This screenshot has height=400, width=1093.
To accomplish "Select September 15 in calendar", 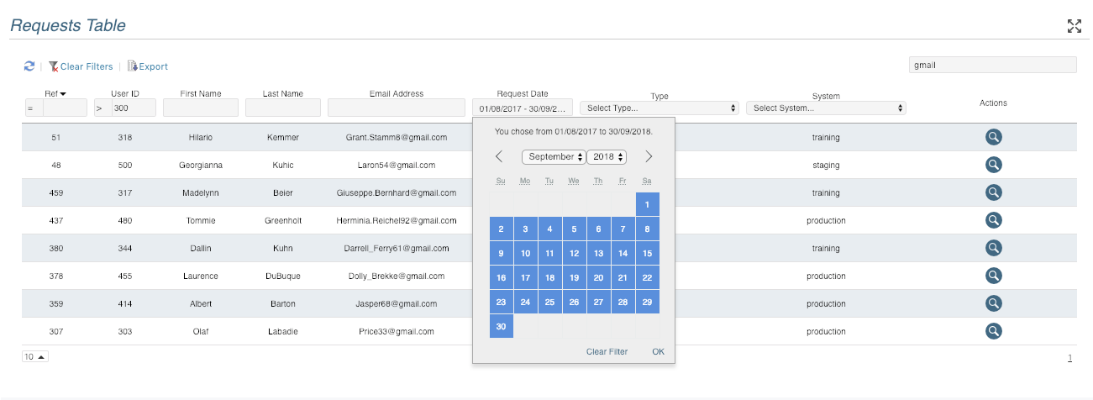I will (648, 253).
